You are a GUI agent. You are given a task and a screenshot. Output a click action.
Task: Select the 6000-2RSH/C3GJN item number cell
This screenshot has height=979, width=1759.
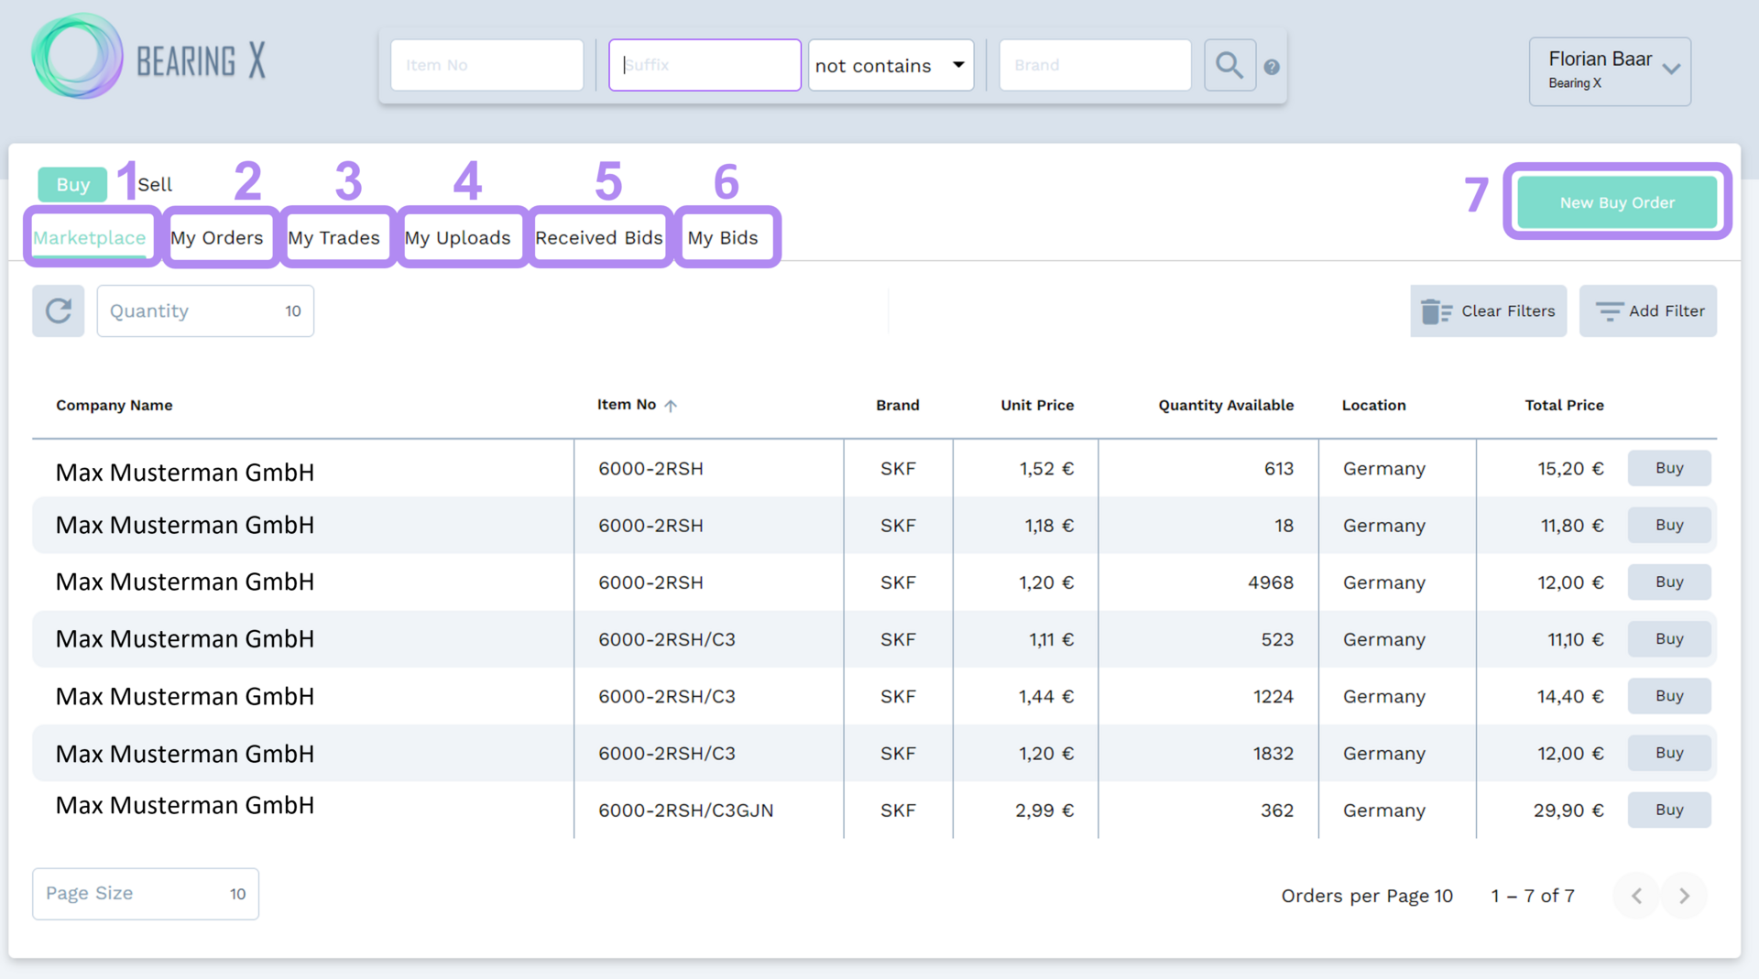[x=686, y=810]
